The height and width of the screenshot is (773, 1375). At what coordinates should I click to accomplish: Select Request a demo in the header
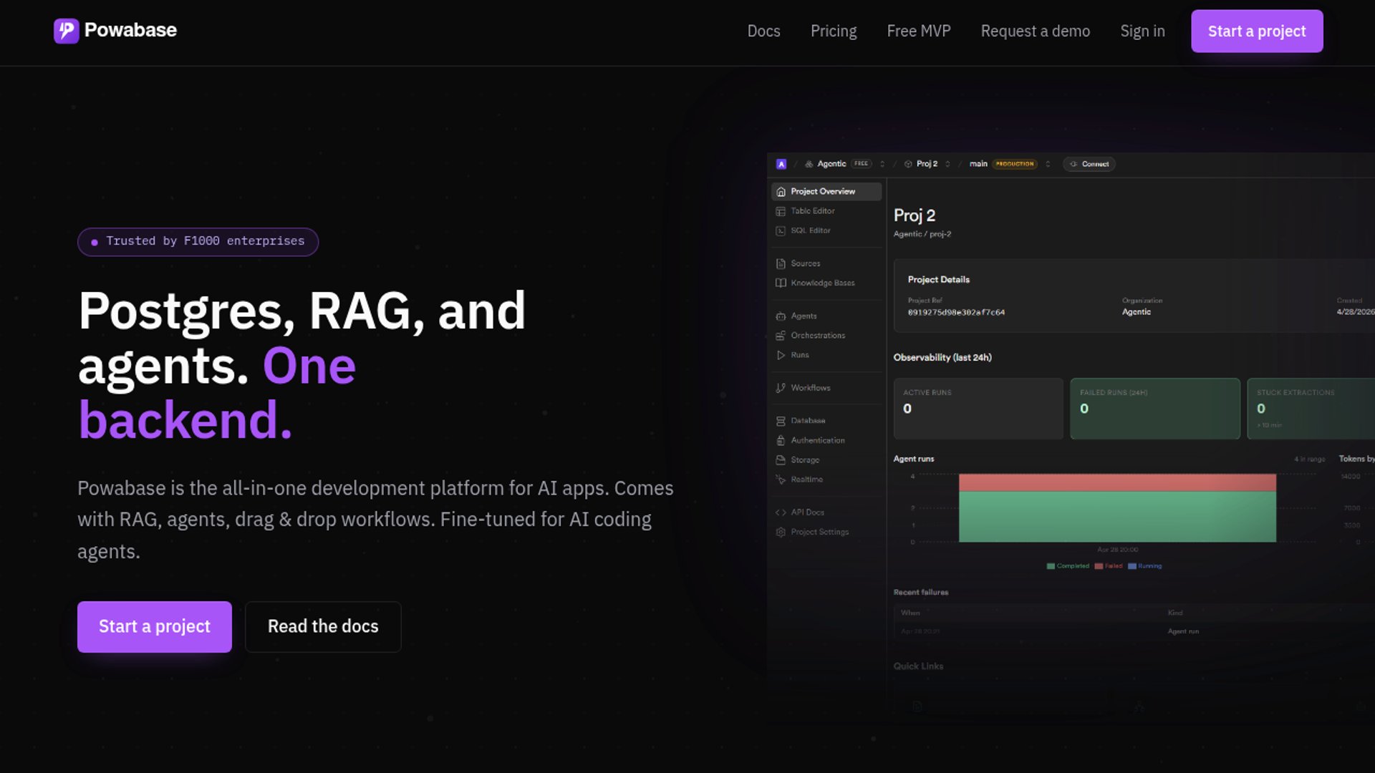click(1036, 31)
